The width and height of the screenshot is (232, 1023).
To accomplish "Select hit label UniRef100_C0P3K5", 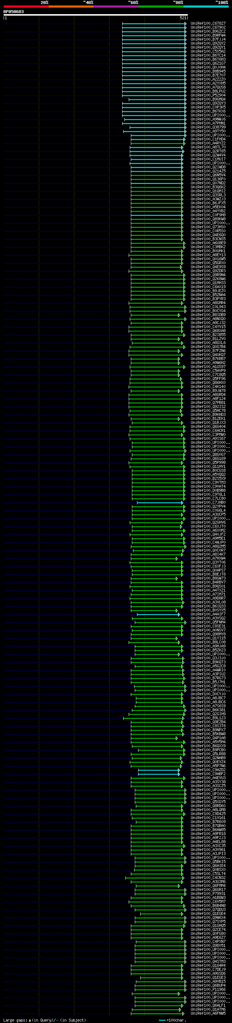I will pyautogui.click(x=208, y=107).
